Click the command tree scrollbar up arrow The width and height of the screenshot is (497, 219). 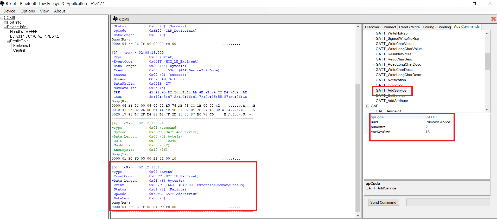coord(487,33)
